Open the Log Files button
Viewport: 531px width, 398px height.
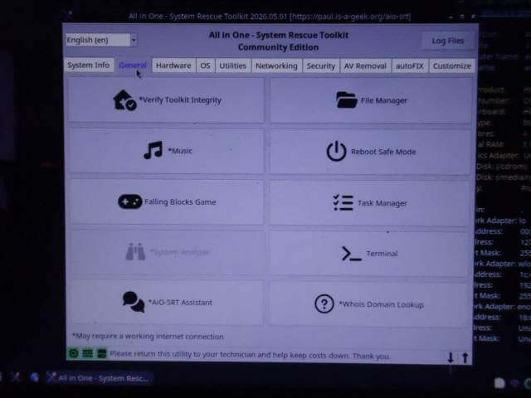point(447,41)
